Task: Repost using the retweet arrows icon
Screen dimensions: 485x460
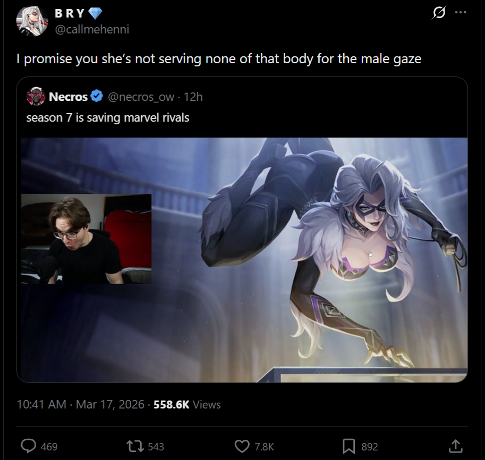Action: tap(135, 446)
